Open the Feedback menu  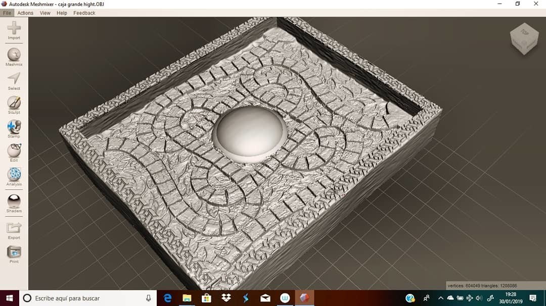pos(84,13)
